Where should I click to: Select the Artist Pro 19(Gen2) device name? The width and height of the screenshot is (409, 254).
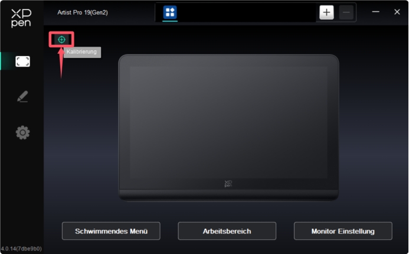[83, 12]
